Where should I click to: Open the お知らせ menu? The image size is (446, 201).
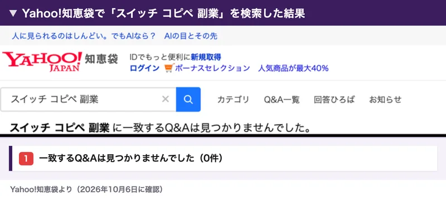(x=385, y=100)
